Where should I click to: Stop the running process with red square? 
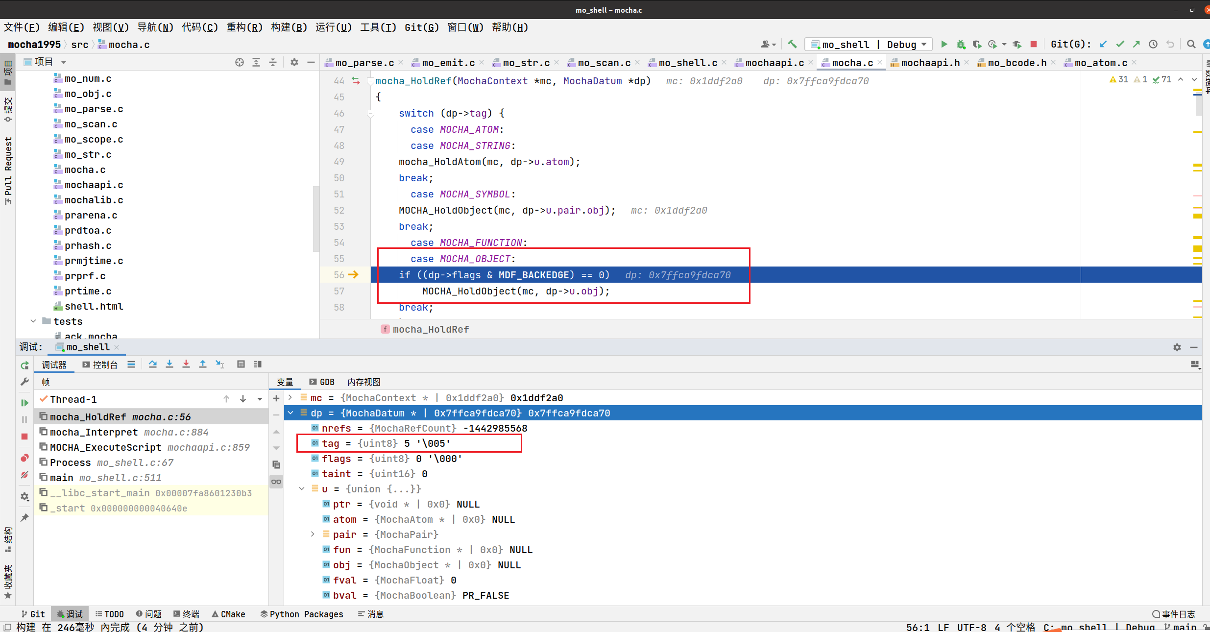tap(1034, 45)
